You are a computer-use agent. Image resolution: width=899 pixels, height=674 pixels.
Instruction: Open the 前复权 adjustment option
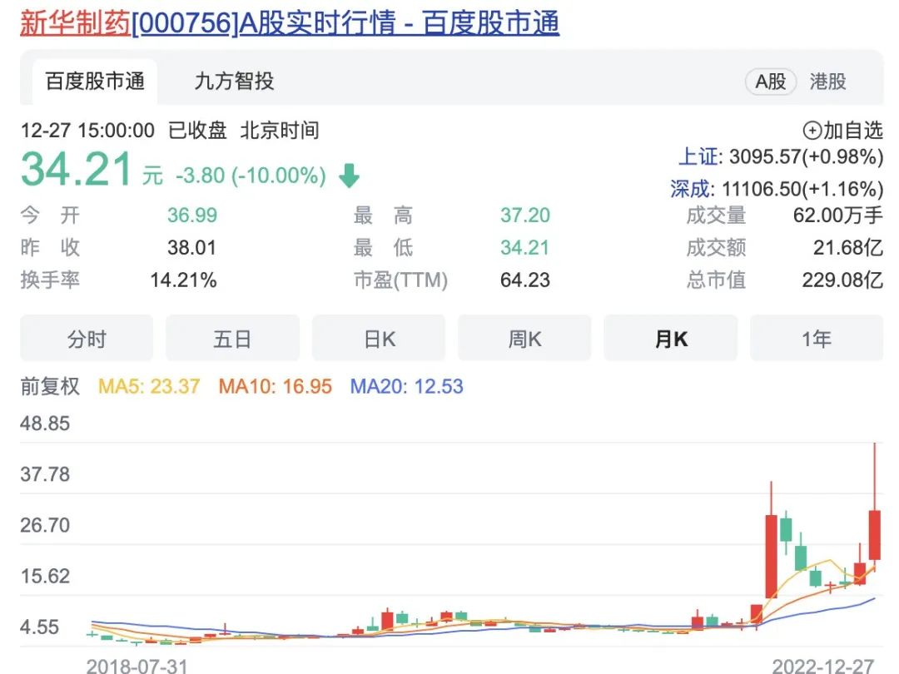50,386
